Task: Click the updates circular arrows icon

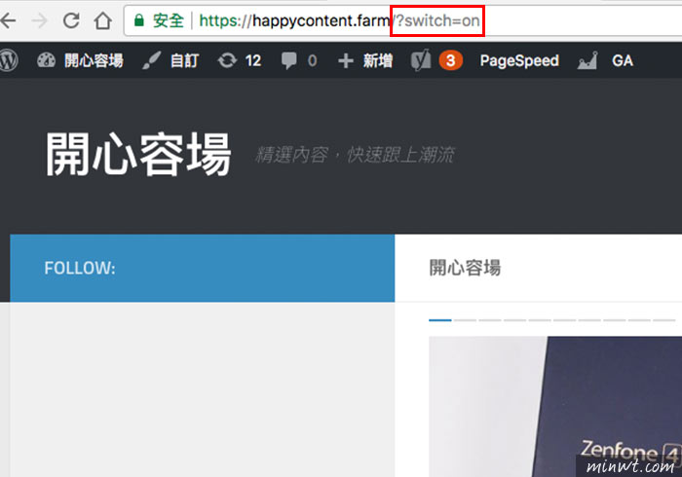Action: click(x=227, y=60)
